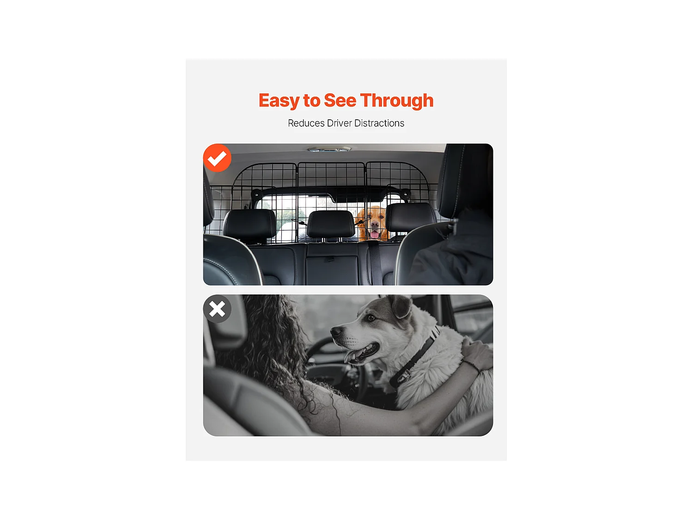The width and height of the screenshot is (693, 520).
Task: Click the ceiling dome light in car
Action: (329, 149)
